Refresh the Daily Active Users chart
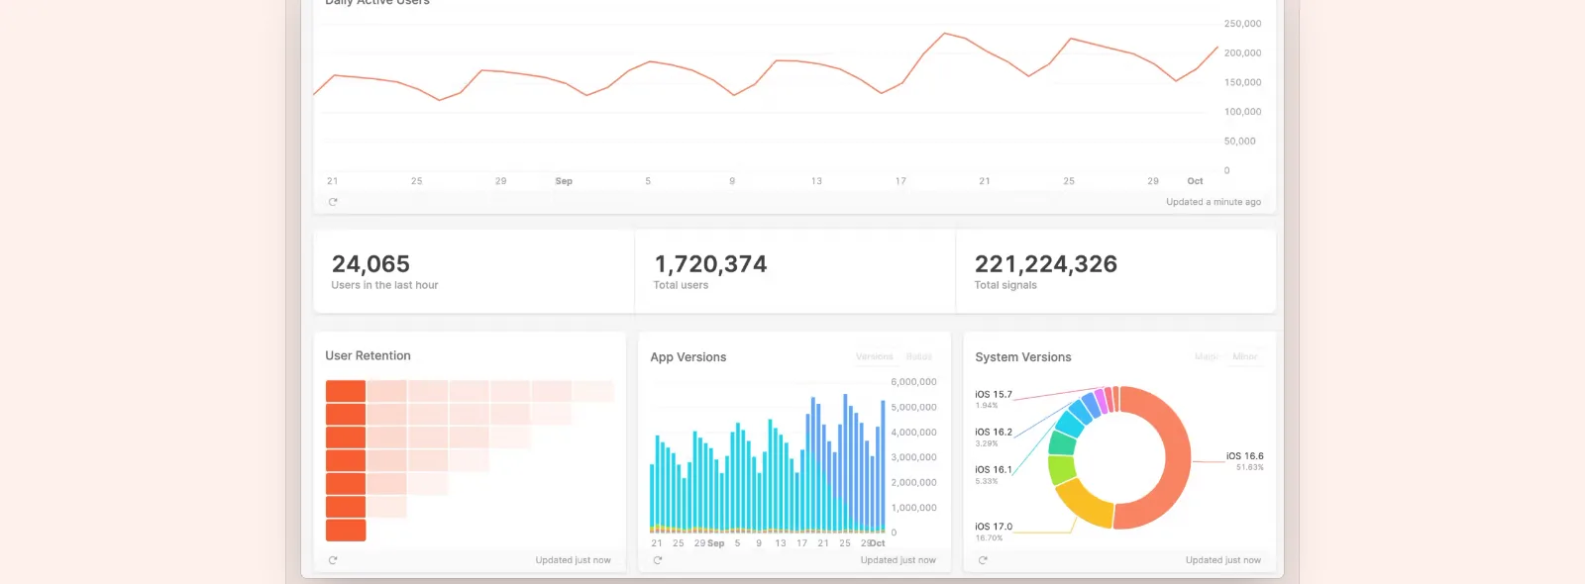Image resolution: width=1585 pixels, height=584 pixels. pyautogui.click(x=333, y=202)
